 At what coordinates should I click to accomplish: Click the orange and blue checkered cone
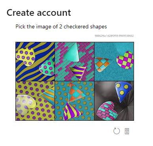coord(102,64)
